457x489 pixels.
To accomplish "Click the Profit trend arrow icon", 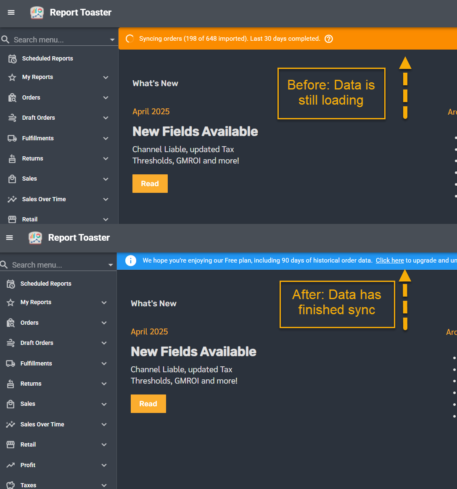I will pyautogui.click(x=11, y=465).
